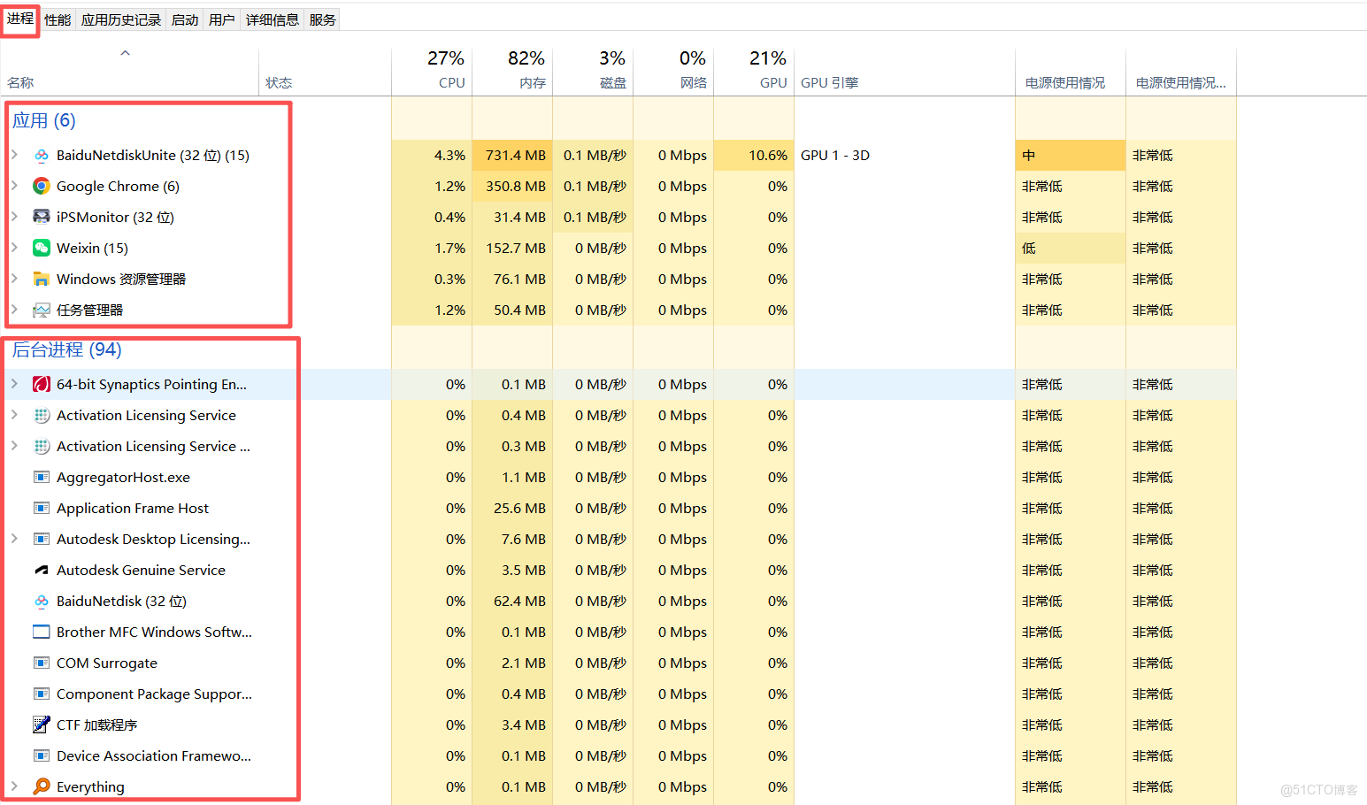Click the COM Surrogate icon

click(x=41, y=663)
